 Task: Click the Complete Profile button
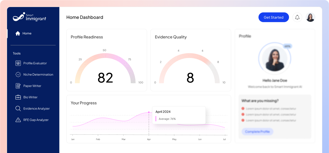tap(257, 131)
